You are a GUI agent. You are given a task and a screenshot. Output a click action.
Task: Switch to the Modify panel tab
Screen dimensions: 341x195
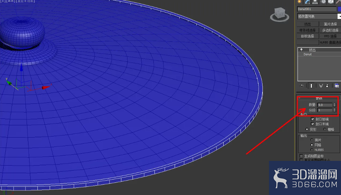coord(307,2)
